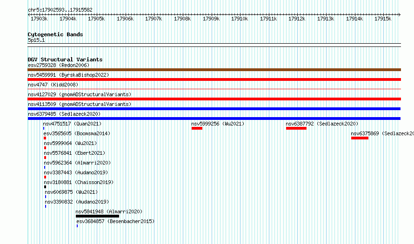Select the DGV Structural Variants track title
414x244 pixels.
point(65,59)
